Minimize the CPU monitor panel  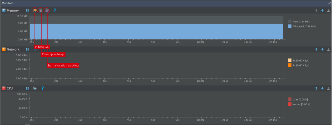tap(328, 88)
